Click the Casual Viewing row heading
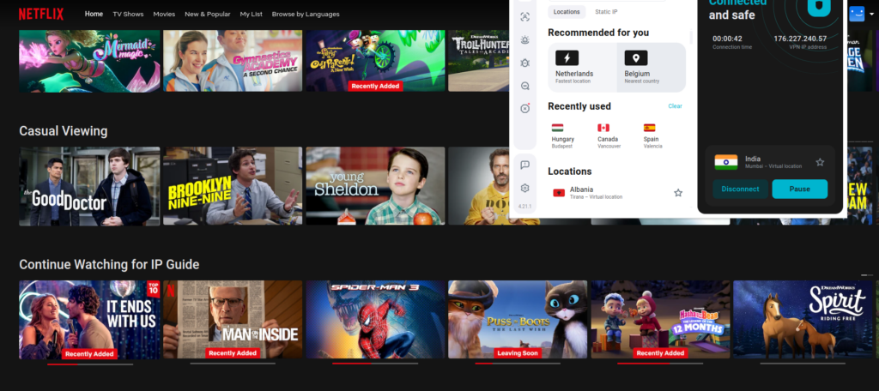 [64, 131]
